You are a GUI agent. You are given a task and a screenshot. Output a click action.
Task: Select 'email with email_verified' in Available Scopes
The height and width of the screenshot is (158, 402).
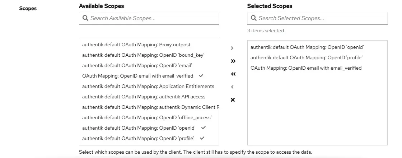(149, 76)
